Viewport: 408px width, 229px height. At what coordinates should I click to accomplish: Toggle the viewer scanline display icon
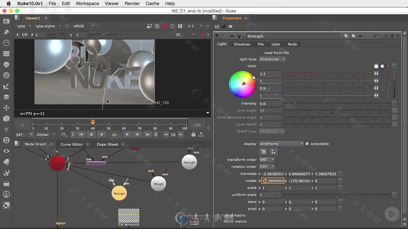click(157, 26)
